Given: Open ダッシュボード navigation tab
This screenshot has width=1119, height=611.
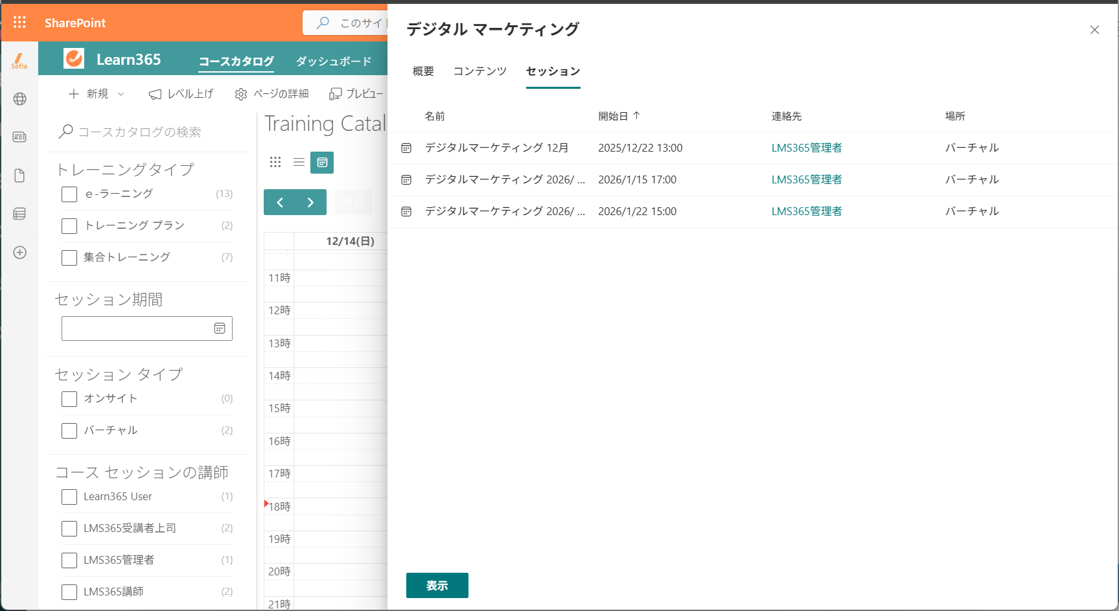Looking at the screenshot, I should (x=334, y=61).
